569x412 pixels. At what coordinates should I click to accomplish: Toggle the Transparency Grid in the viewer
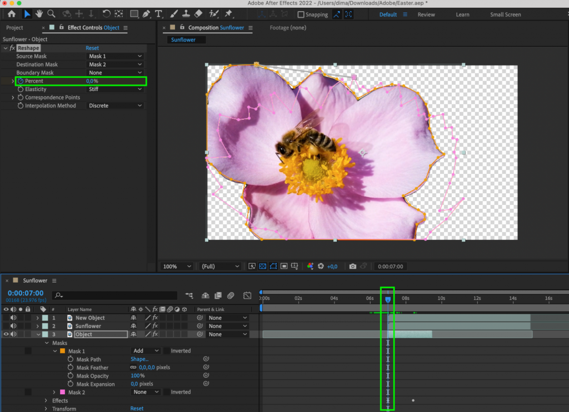click(262, 266)
